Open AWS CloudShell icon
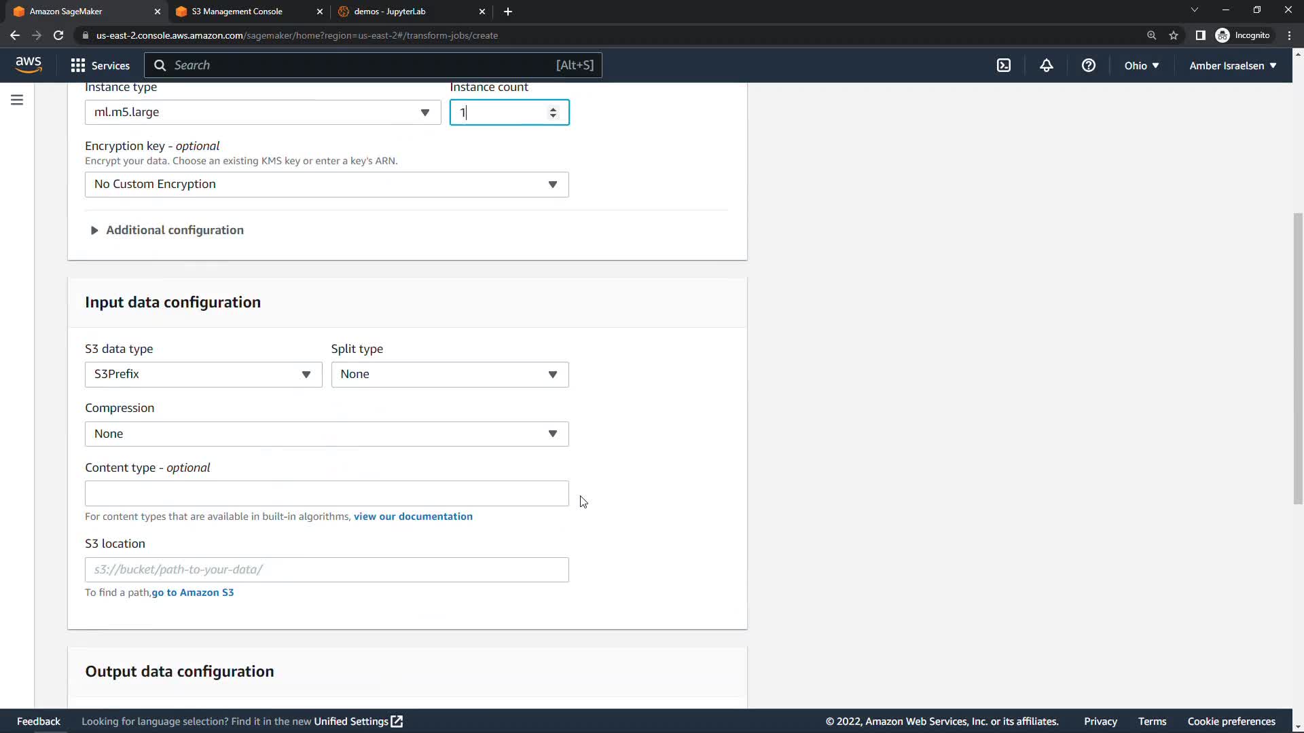Viewport: 1304px width, 733px height. [1003, 65]
